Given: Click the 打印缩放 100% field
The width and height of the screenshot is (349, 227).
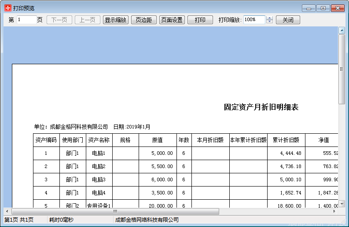Looking at the screenshot, I should click(253, 20).
